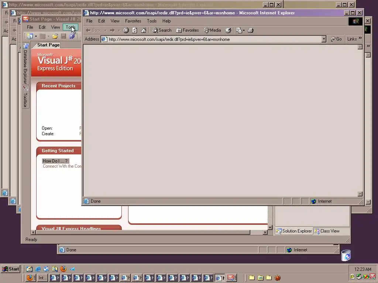Launch Outlook Express from Quick Launch
The width and height of the screenshot is (378, 283).
[x=46, y=269]
